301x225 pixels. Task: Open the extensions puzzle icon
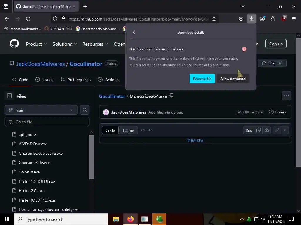[273, 19]
